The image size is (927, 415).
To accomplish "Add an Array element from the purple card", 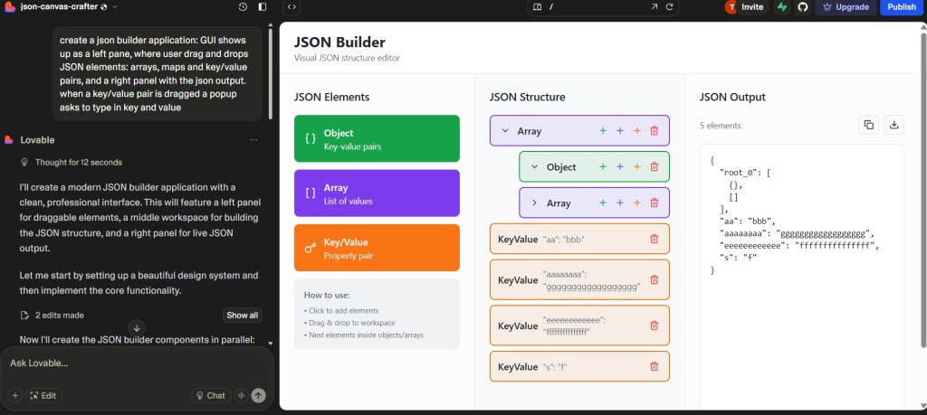I will click(377, 193).
